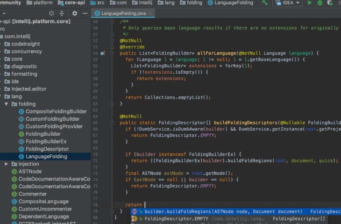Viewport: 341px width, 224px height.
Task: Click the buildFoldingDescriptors method name
Action: pyautogui.click(x=246, y=123)
